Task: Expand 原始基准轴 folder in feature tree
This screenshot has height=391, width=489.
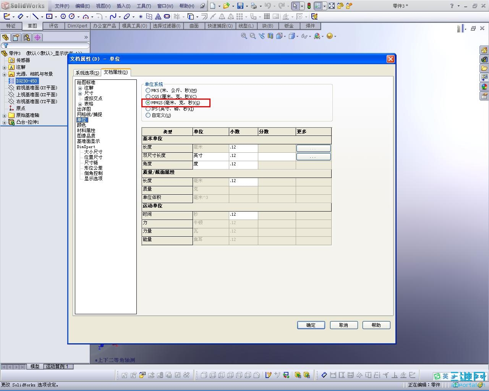Action: click(5, 115)
